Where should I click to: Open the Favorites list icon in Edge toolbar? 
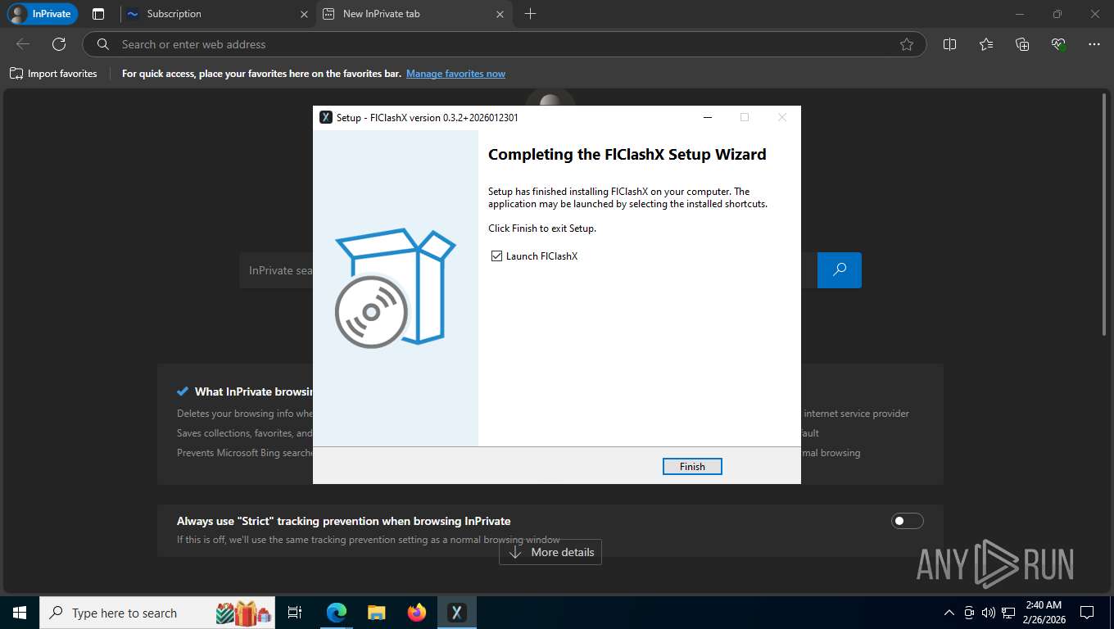(x=986, y=44)
